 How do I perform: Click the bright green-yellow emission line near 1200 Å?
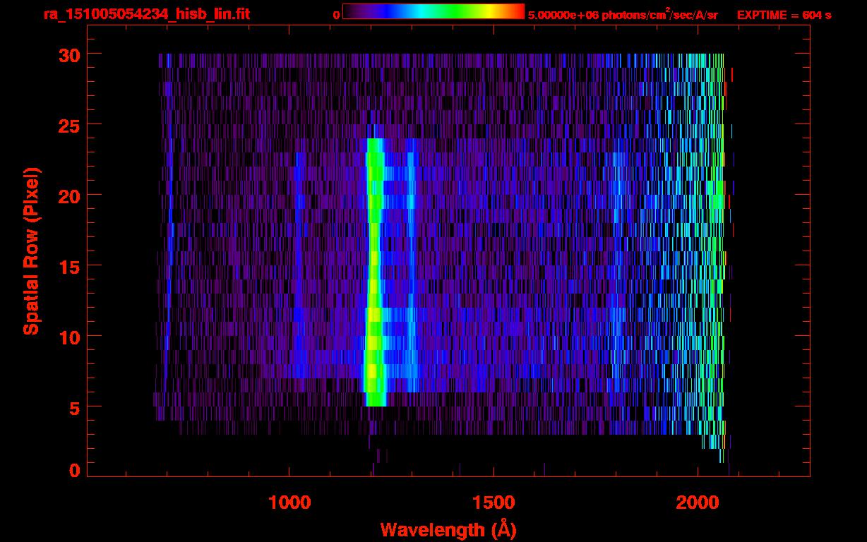tap(373, 282)
